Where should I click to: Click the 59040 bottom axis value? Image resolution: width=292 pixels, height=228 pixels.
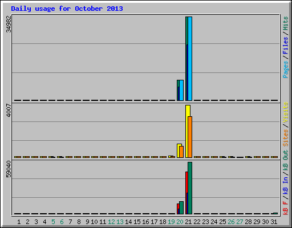9,169
